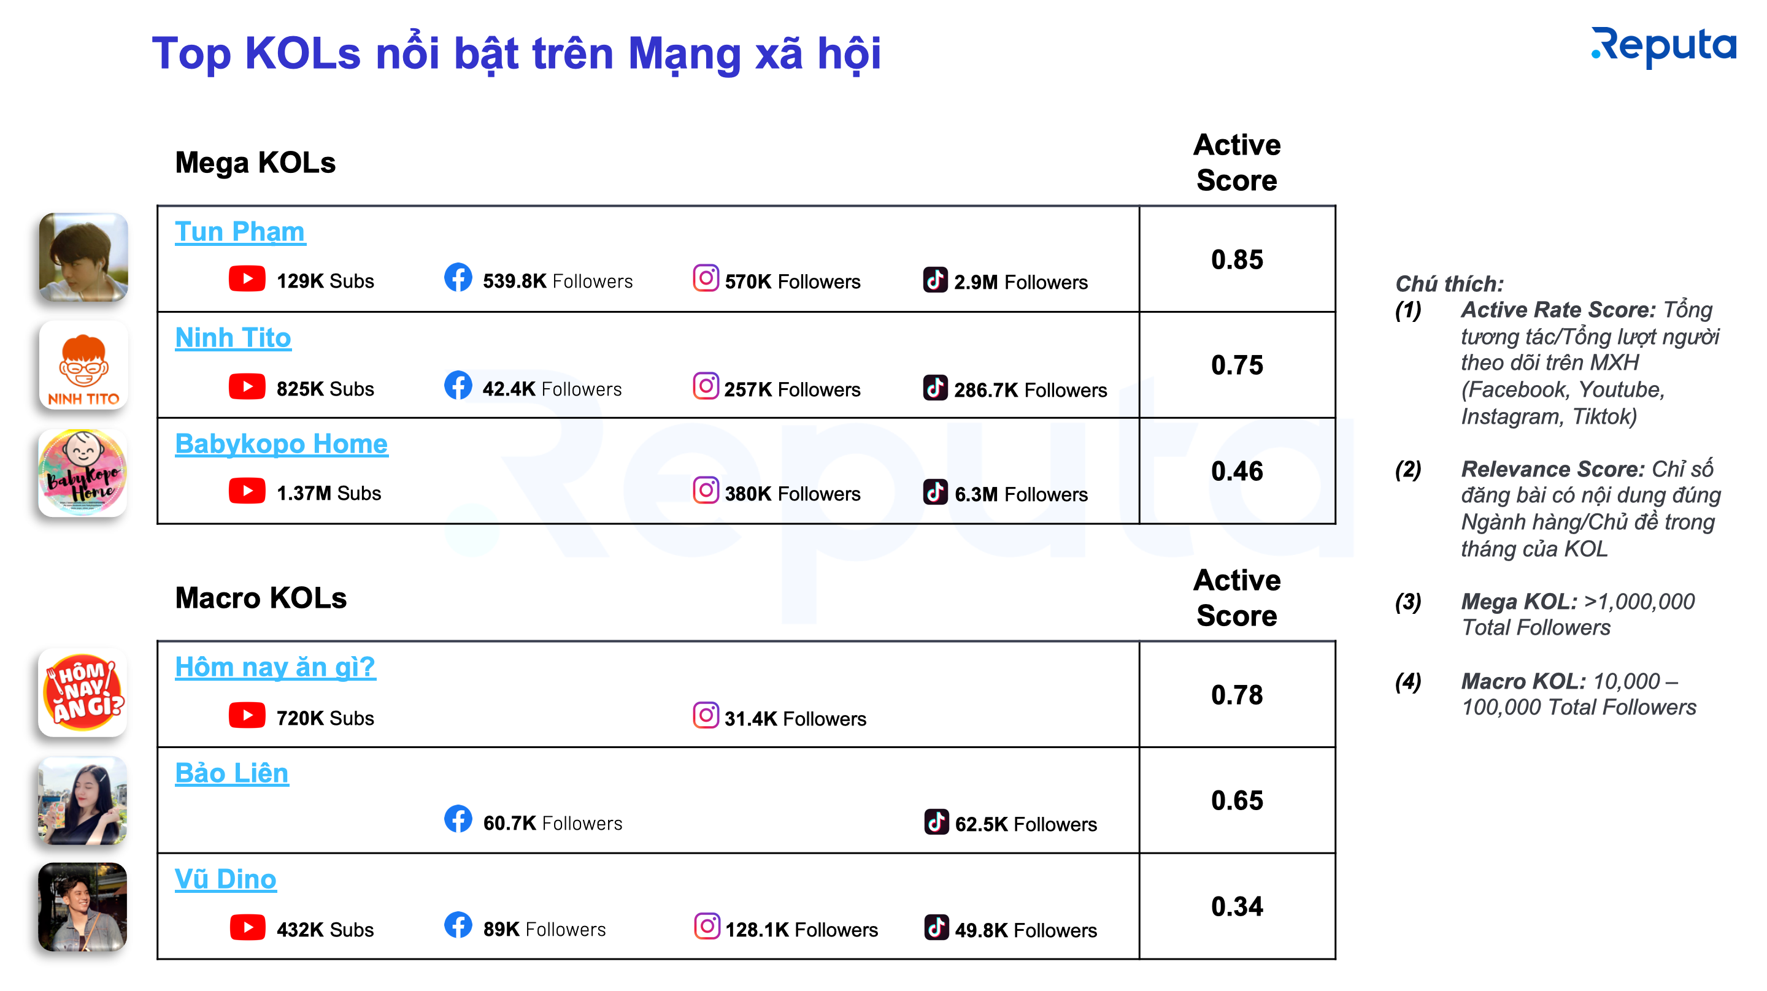This screenshot has height=991, width=1767.
Task: Click Ninh Tito's Facebook icon
Action: [x=458, y=386]
